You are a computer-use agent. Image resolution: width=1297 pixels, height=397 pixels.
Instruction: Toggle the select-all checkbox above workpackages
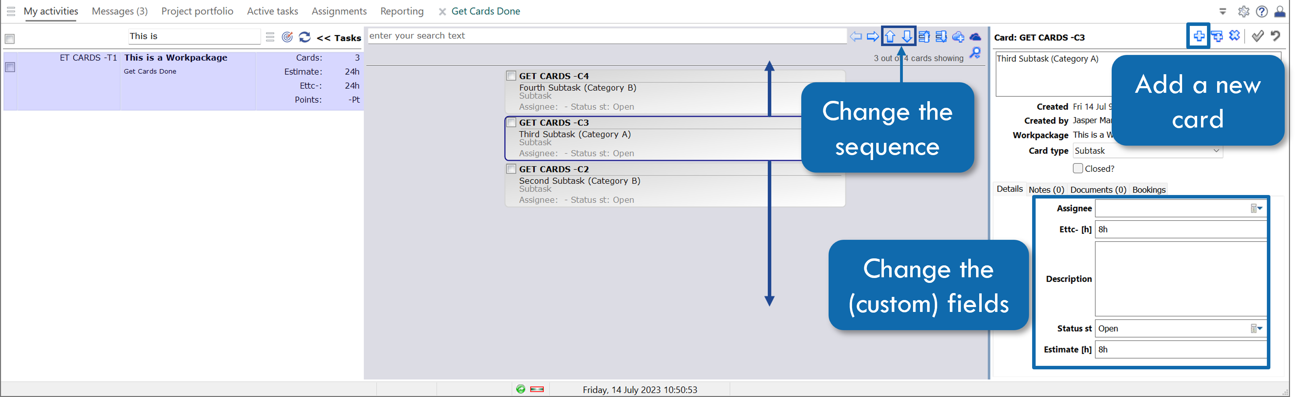click(x=9, y=39)
